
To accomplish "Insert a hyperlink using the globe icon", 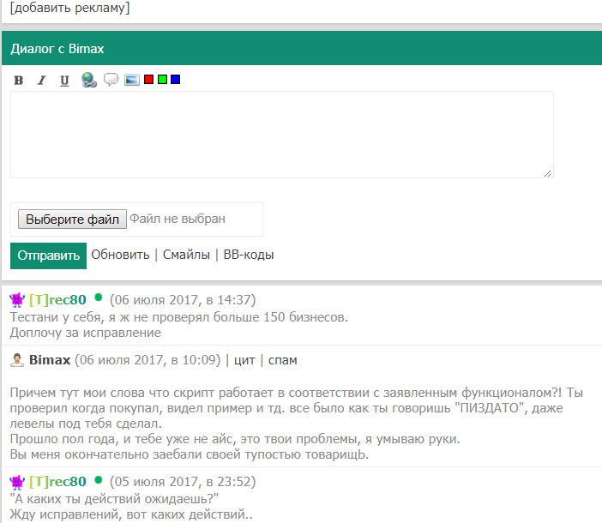I will point(88,81).
